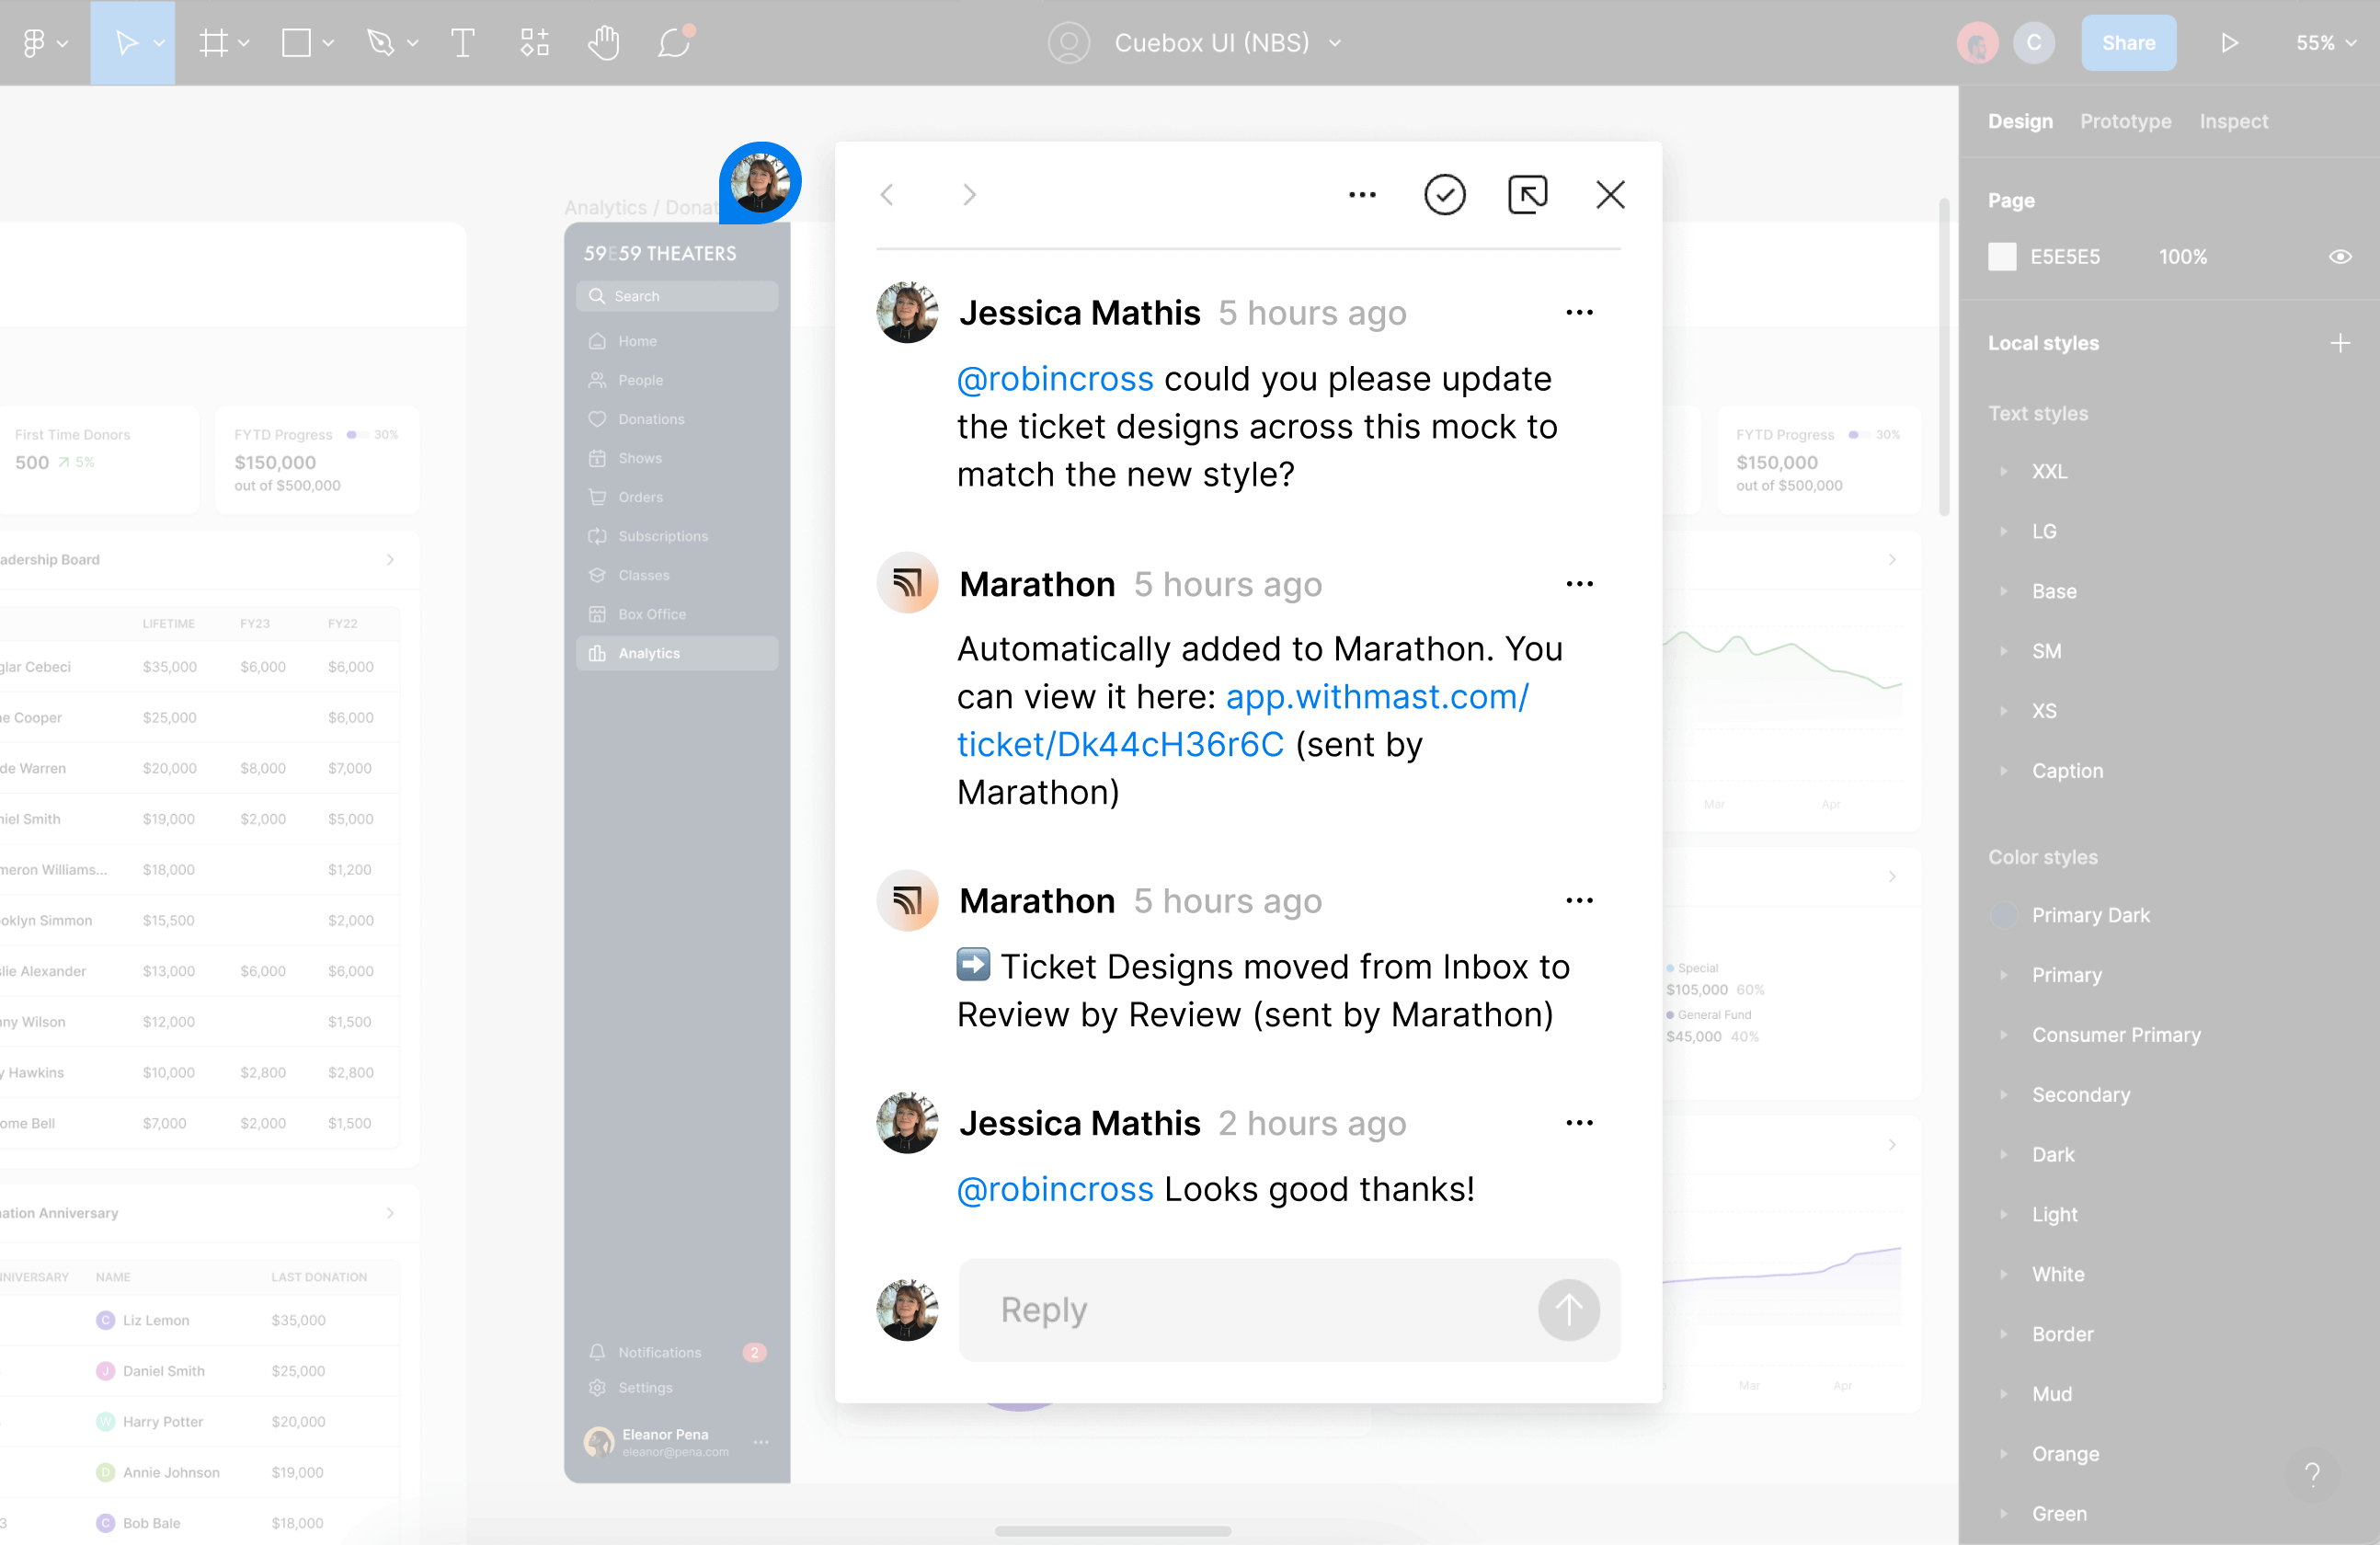Open the Resources components tool
The width and height of the screenshot is (2380, 1545).
[534, 42]
